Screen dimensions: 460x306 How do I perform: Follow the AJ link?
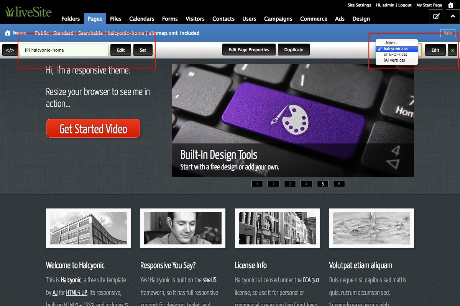[x=55, y=293]
